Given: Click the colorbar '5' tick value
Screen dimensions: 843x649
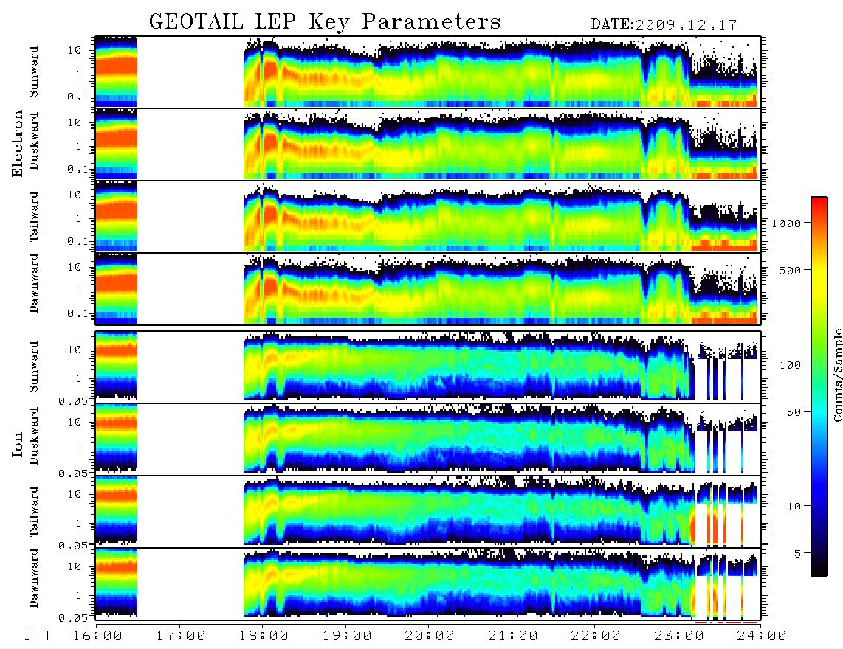Looking at the screenshot, I should coord(798,554).
